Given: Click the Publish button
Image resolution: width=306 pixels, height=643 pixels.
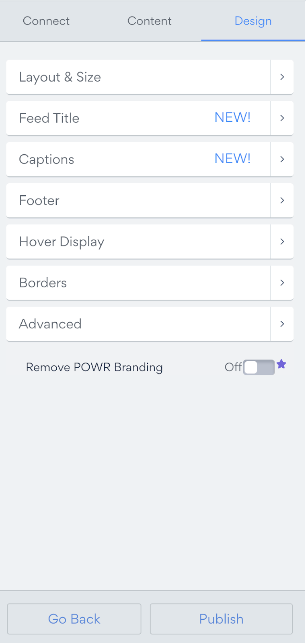Looking at the screenshot, I should pyautogui.click(x=222, y=619).
